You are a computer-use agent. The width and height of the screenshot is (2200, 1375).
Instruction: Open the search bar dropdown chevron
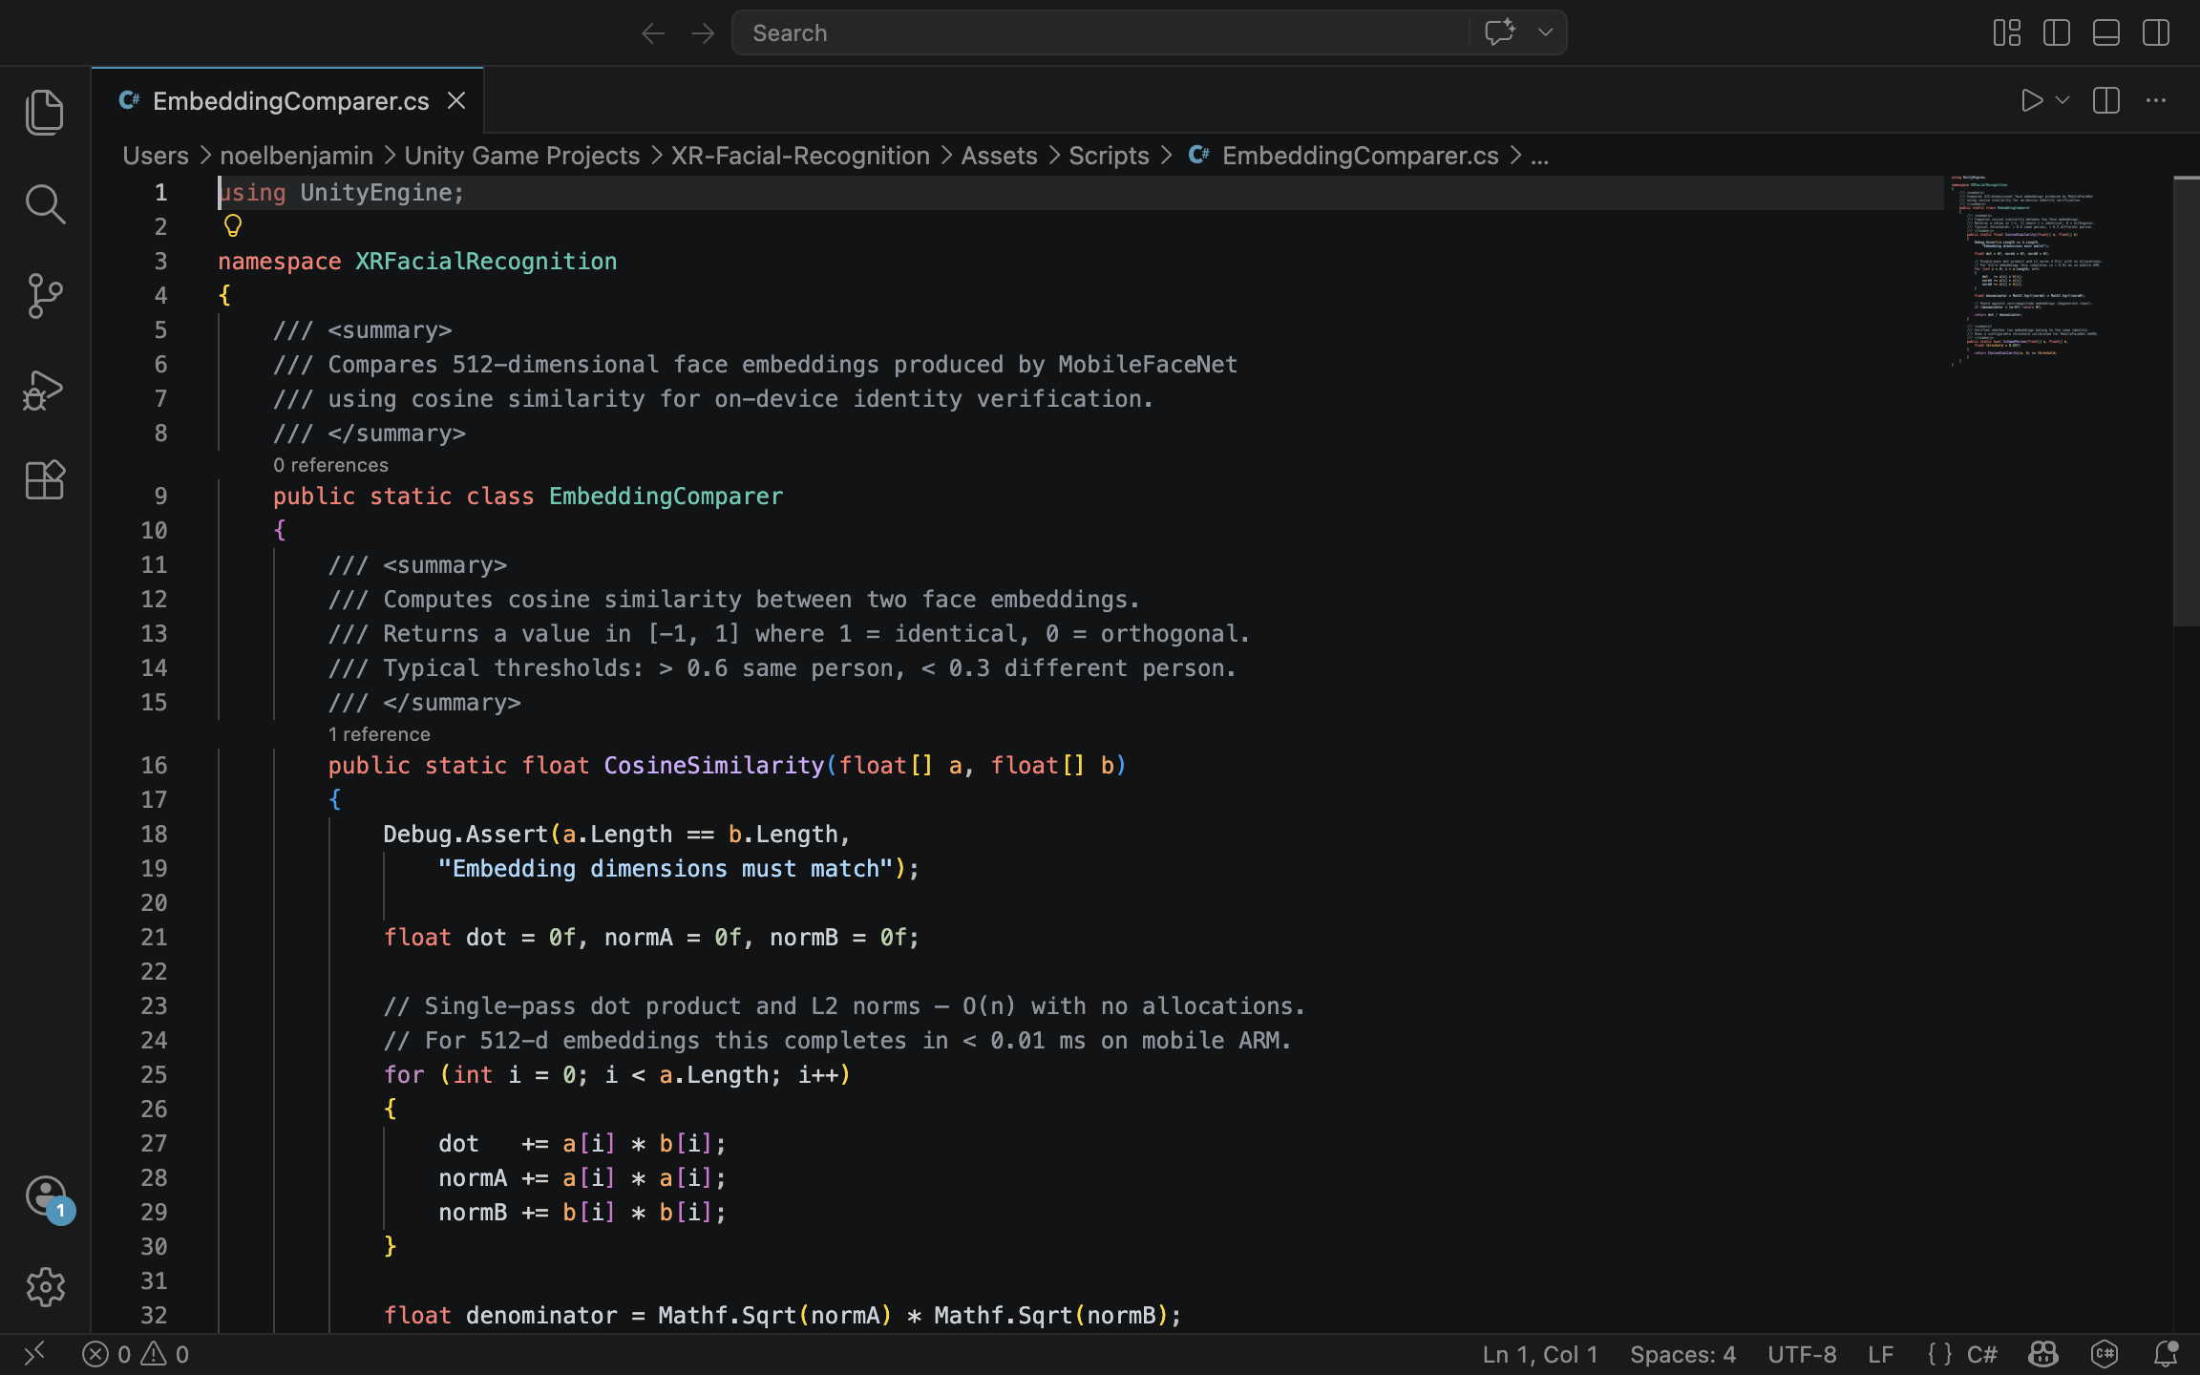coord(1544,32)
